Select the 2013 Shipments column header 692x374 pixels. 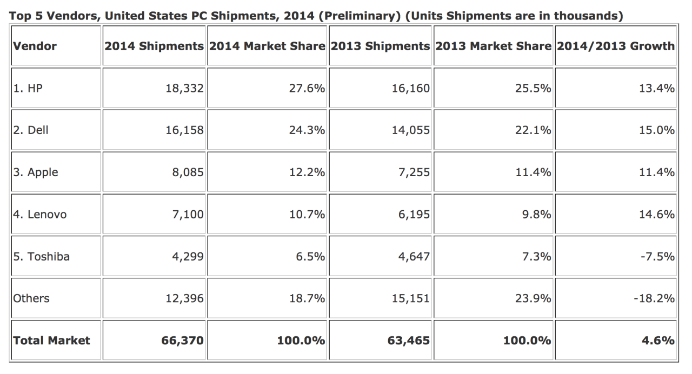point(380,46)
